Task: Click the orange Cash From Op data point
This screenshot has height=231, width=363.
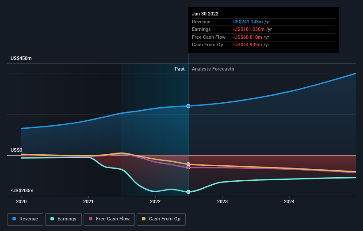Action: click(x=188, y=164)
